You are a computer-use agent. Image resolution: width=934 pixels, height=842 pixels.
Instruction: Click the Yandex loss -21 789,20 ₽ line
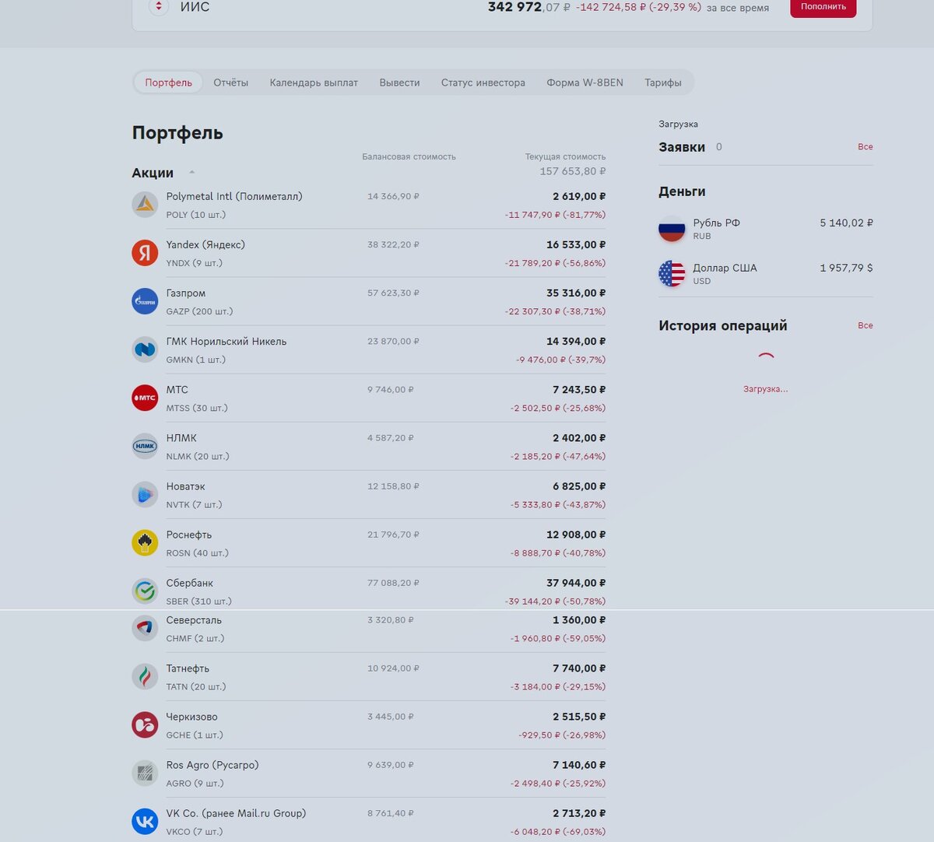click(555, 263)
